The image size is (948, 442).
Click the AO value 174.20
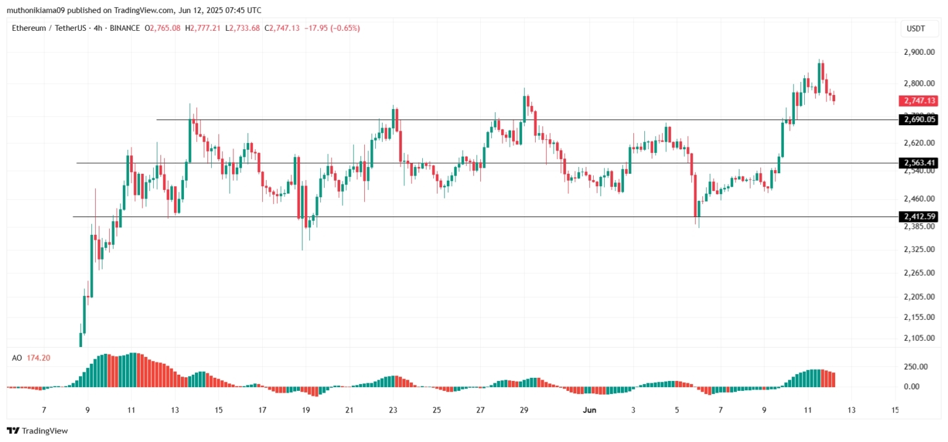(38, 358)
